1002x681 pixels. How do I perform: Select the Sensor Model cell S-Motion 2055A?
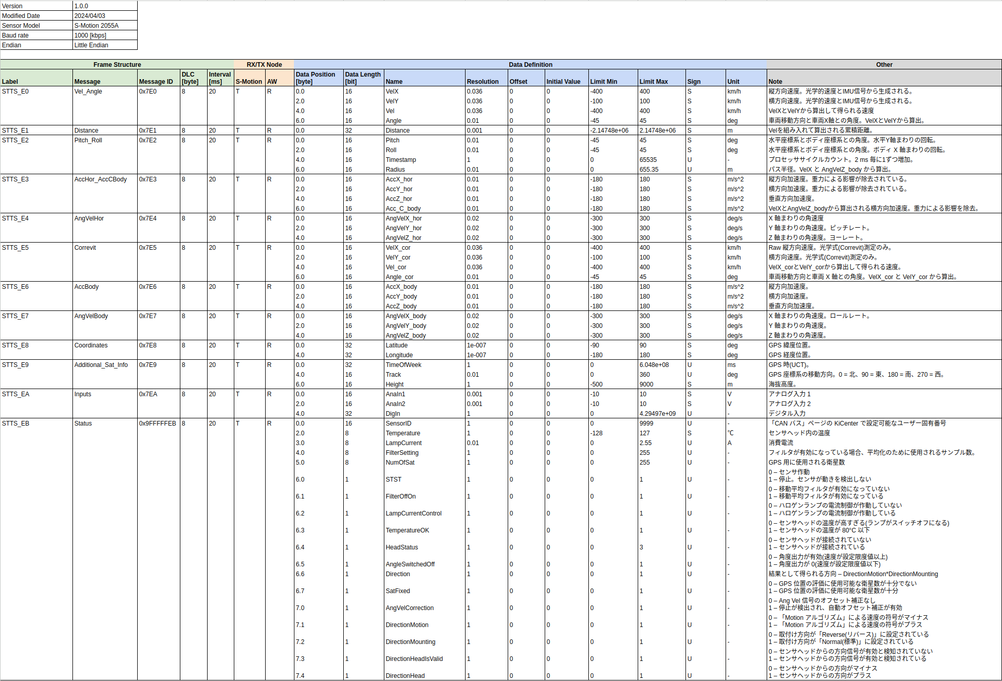pyautogui.click(x=105, y=26)
